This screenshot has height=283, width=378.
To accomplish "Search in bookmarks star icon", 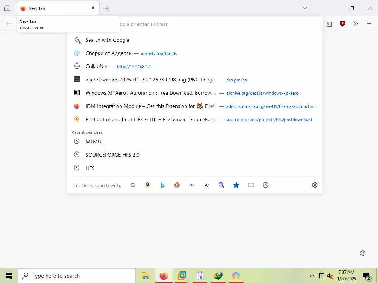I will click(236, 185).
